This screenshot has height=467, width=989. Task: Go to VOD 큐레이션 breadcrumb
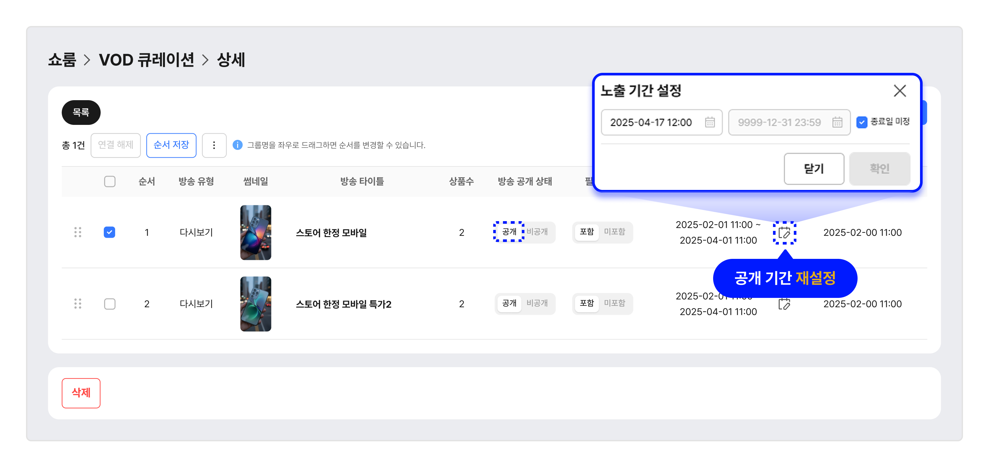pyautogui.click(x=146, y=60)
